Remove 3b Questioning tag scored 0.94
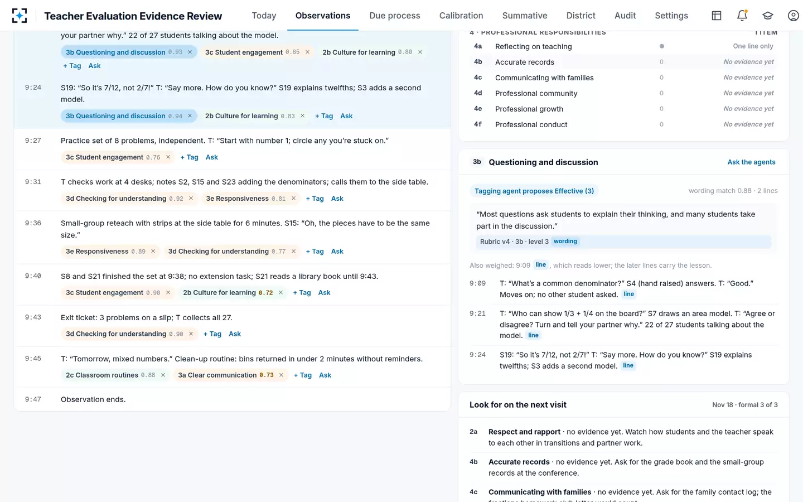 tap(190, 116)
